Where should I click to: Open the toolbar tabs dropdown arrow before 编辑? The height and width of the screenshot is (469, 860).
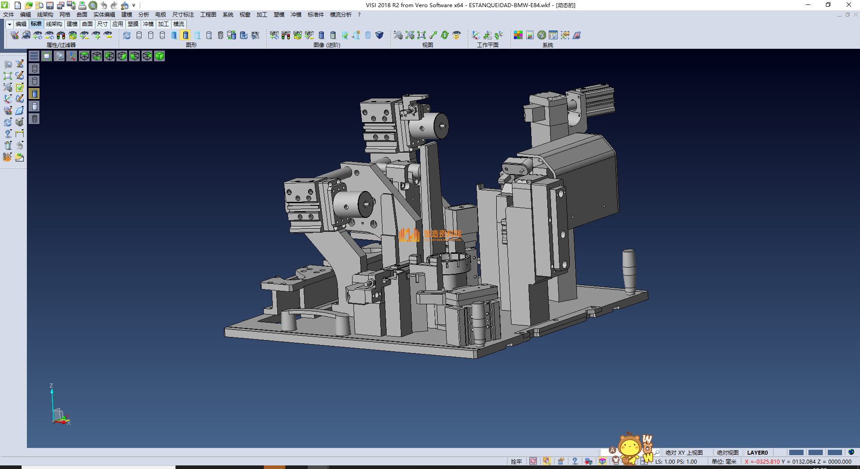pos(9,24)
